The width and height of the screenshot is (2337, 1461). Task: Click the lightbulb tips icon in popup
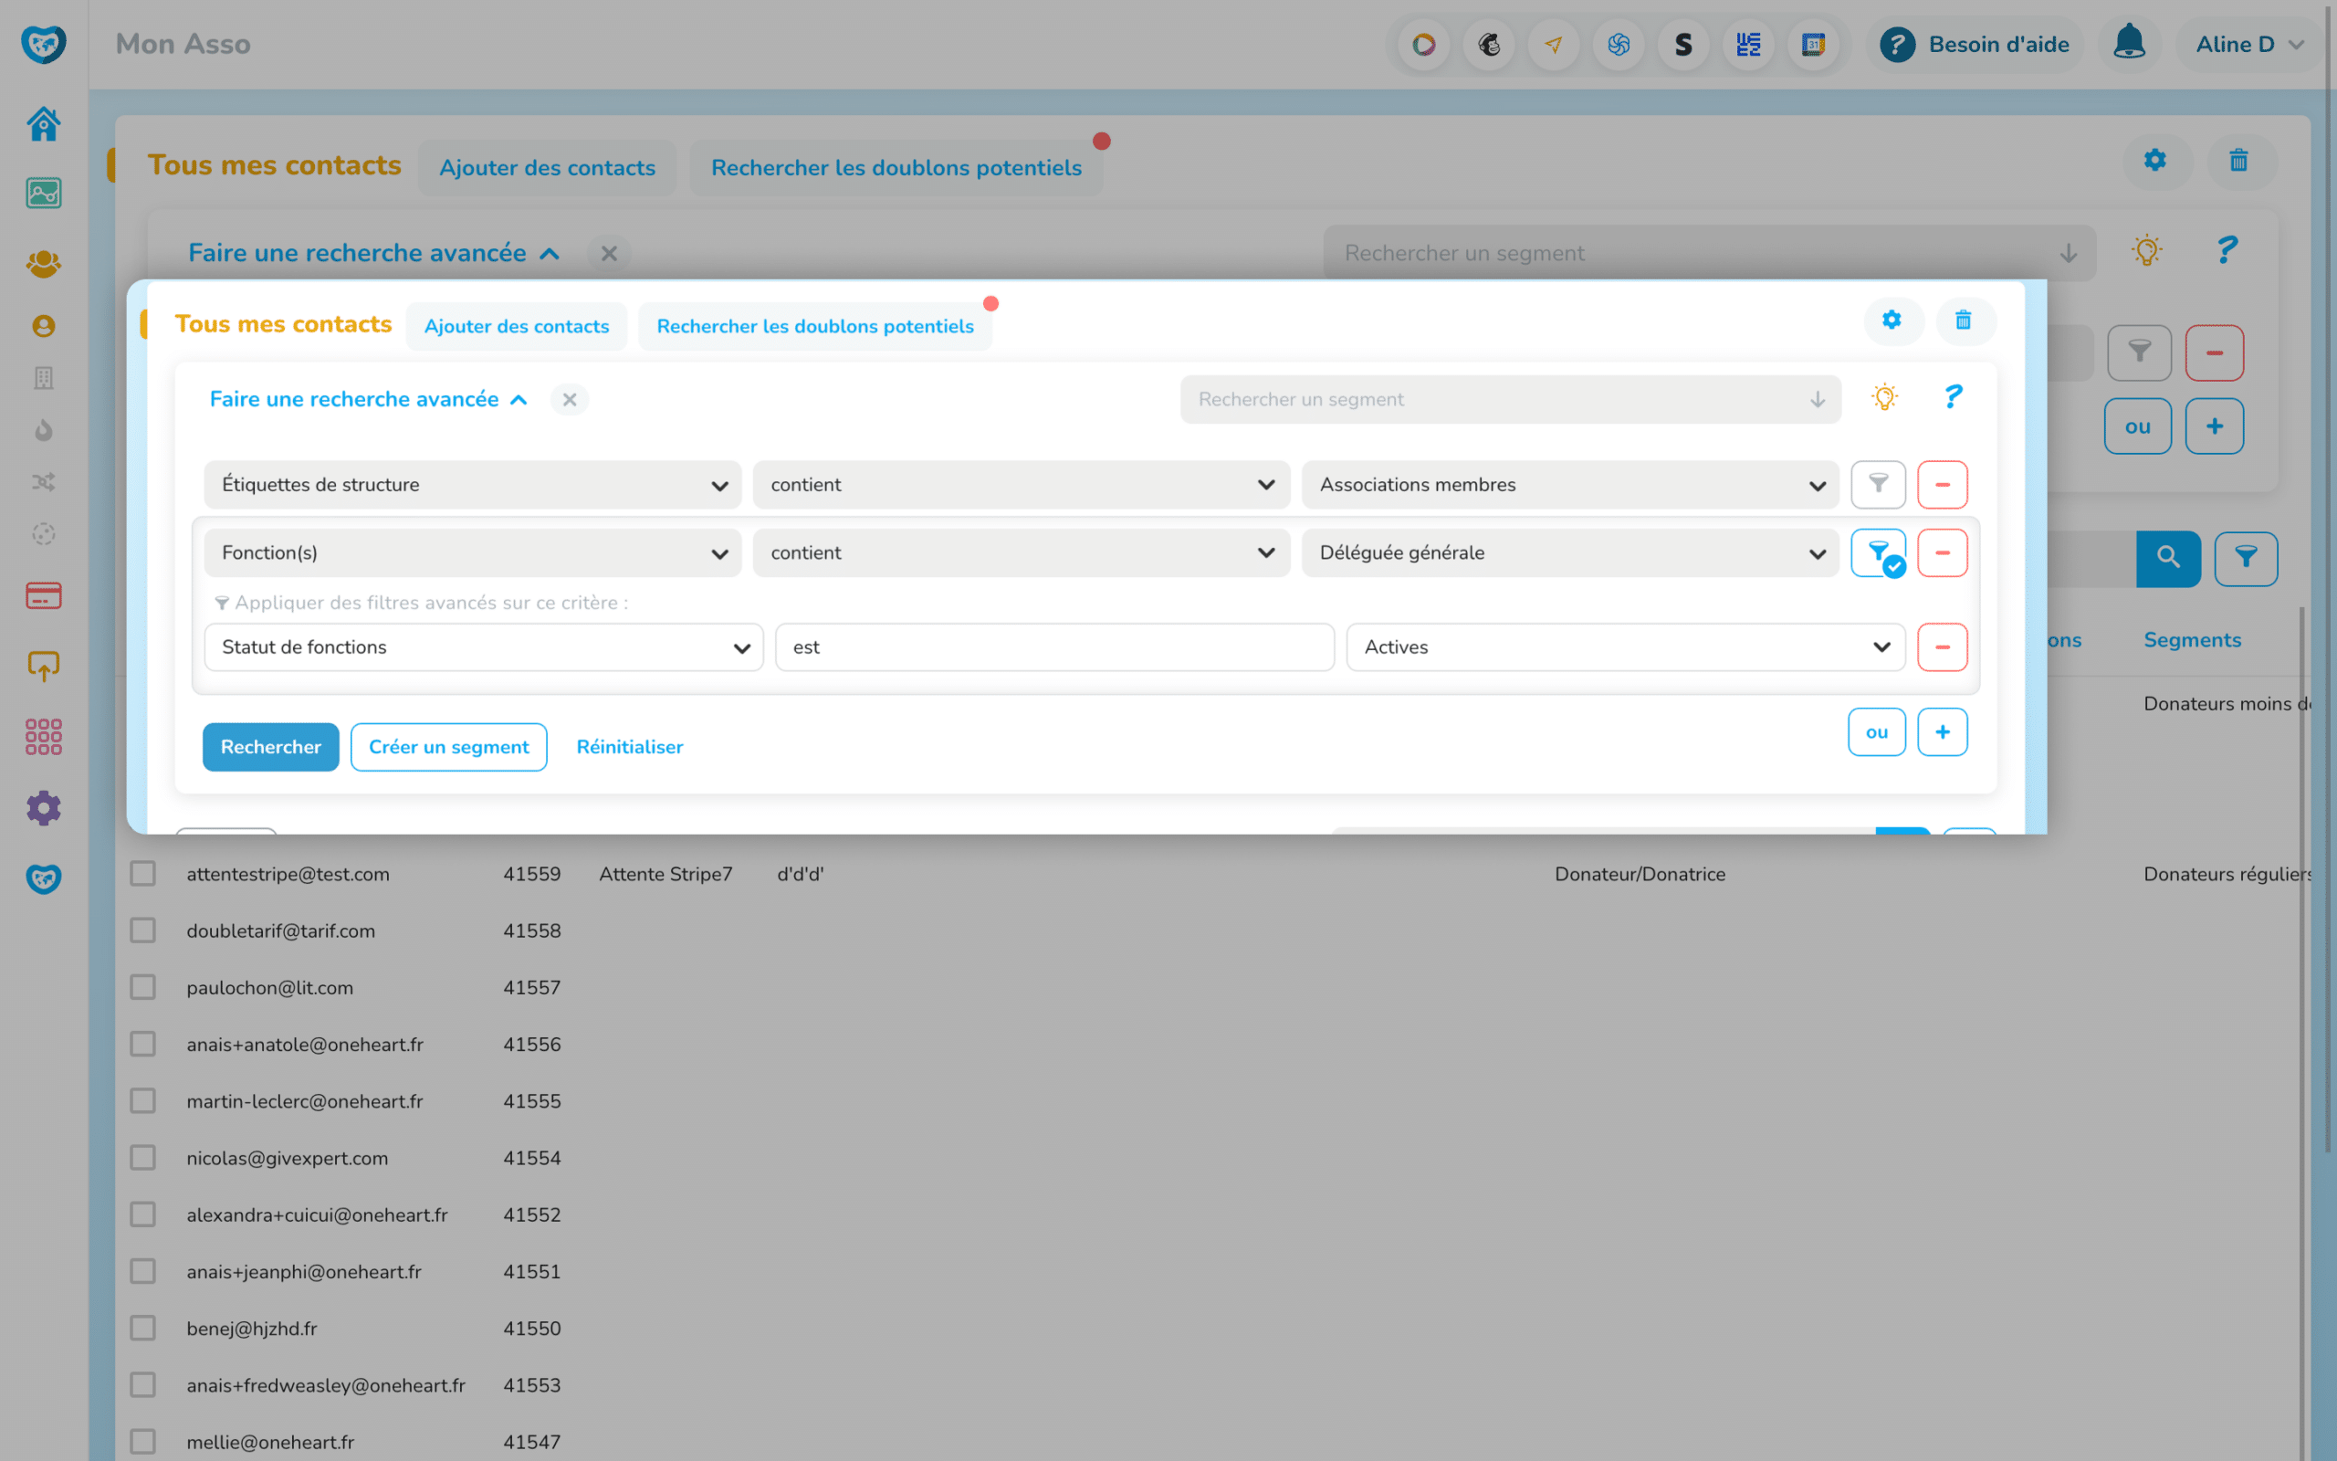click(x=1884, y=398)
